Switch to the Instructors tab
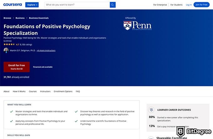This screenshot has width=213, height=139. 45,91
